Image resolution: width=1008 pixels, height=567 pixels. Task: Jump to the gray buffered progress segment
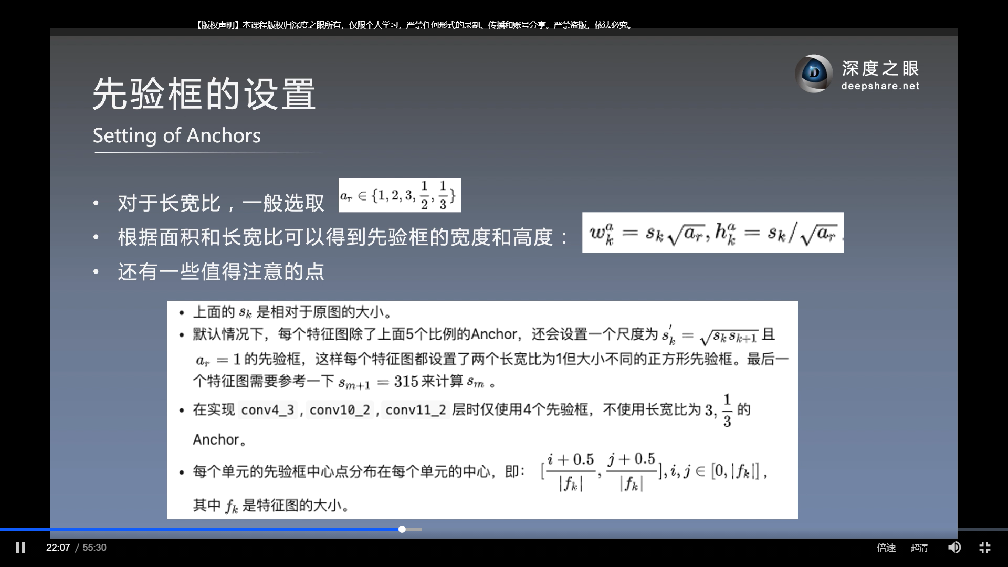coord(415,529)
